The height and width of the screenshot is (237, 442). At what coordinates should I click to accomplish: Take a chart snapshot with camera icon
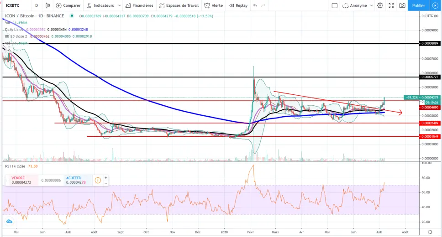click(x=402, y=5)
